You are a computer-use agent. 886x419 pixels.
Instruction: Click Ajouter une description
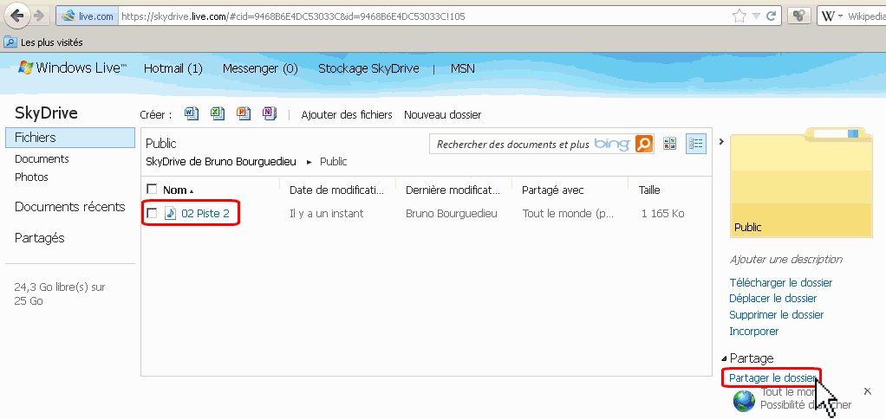coord(786,260)
